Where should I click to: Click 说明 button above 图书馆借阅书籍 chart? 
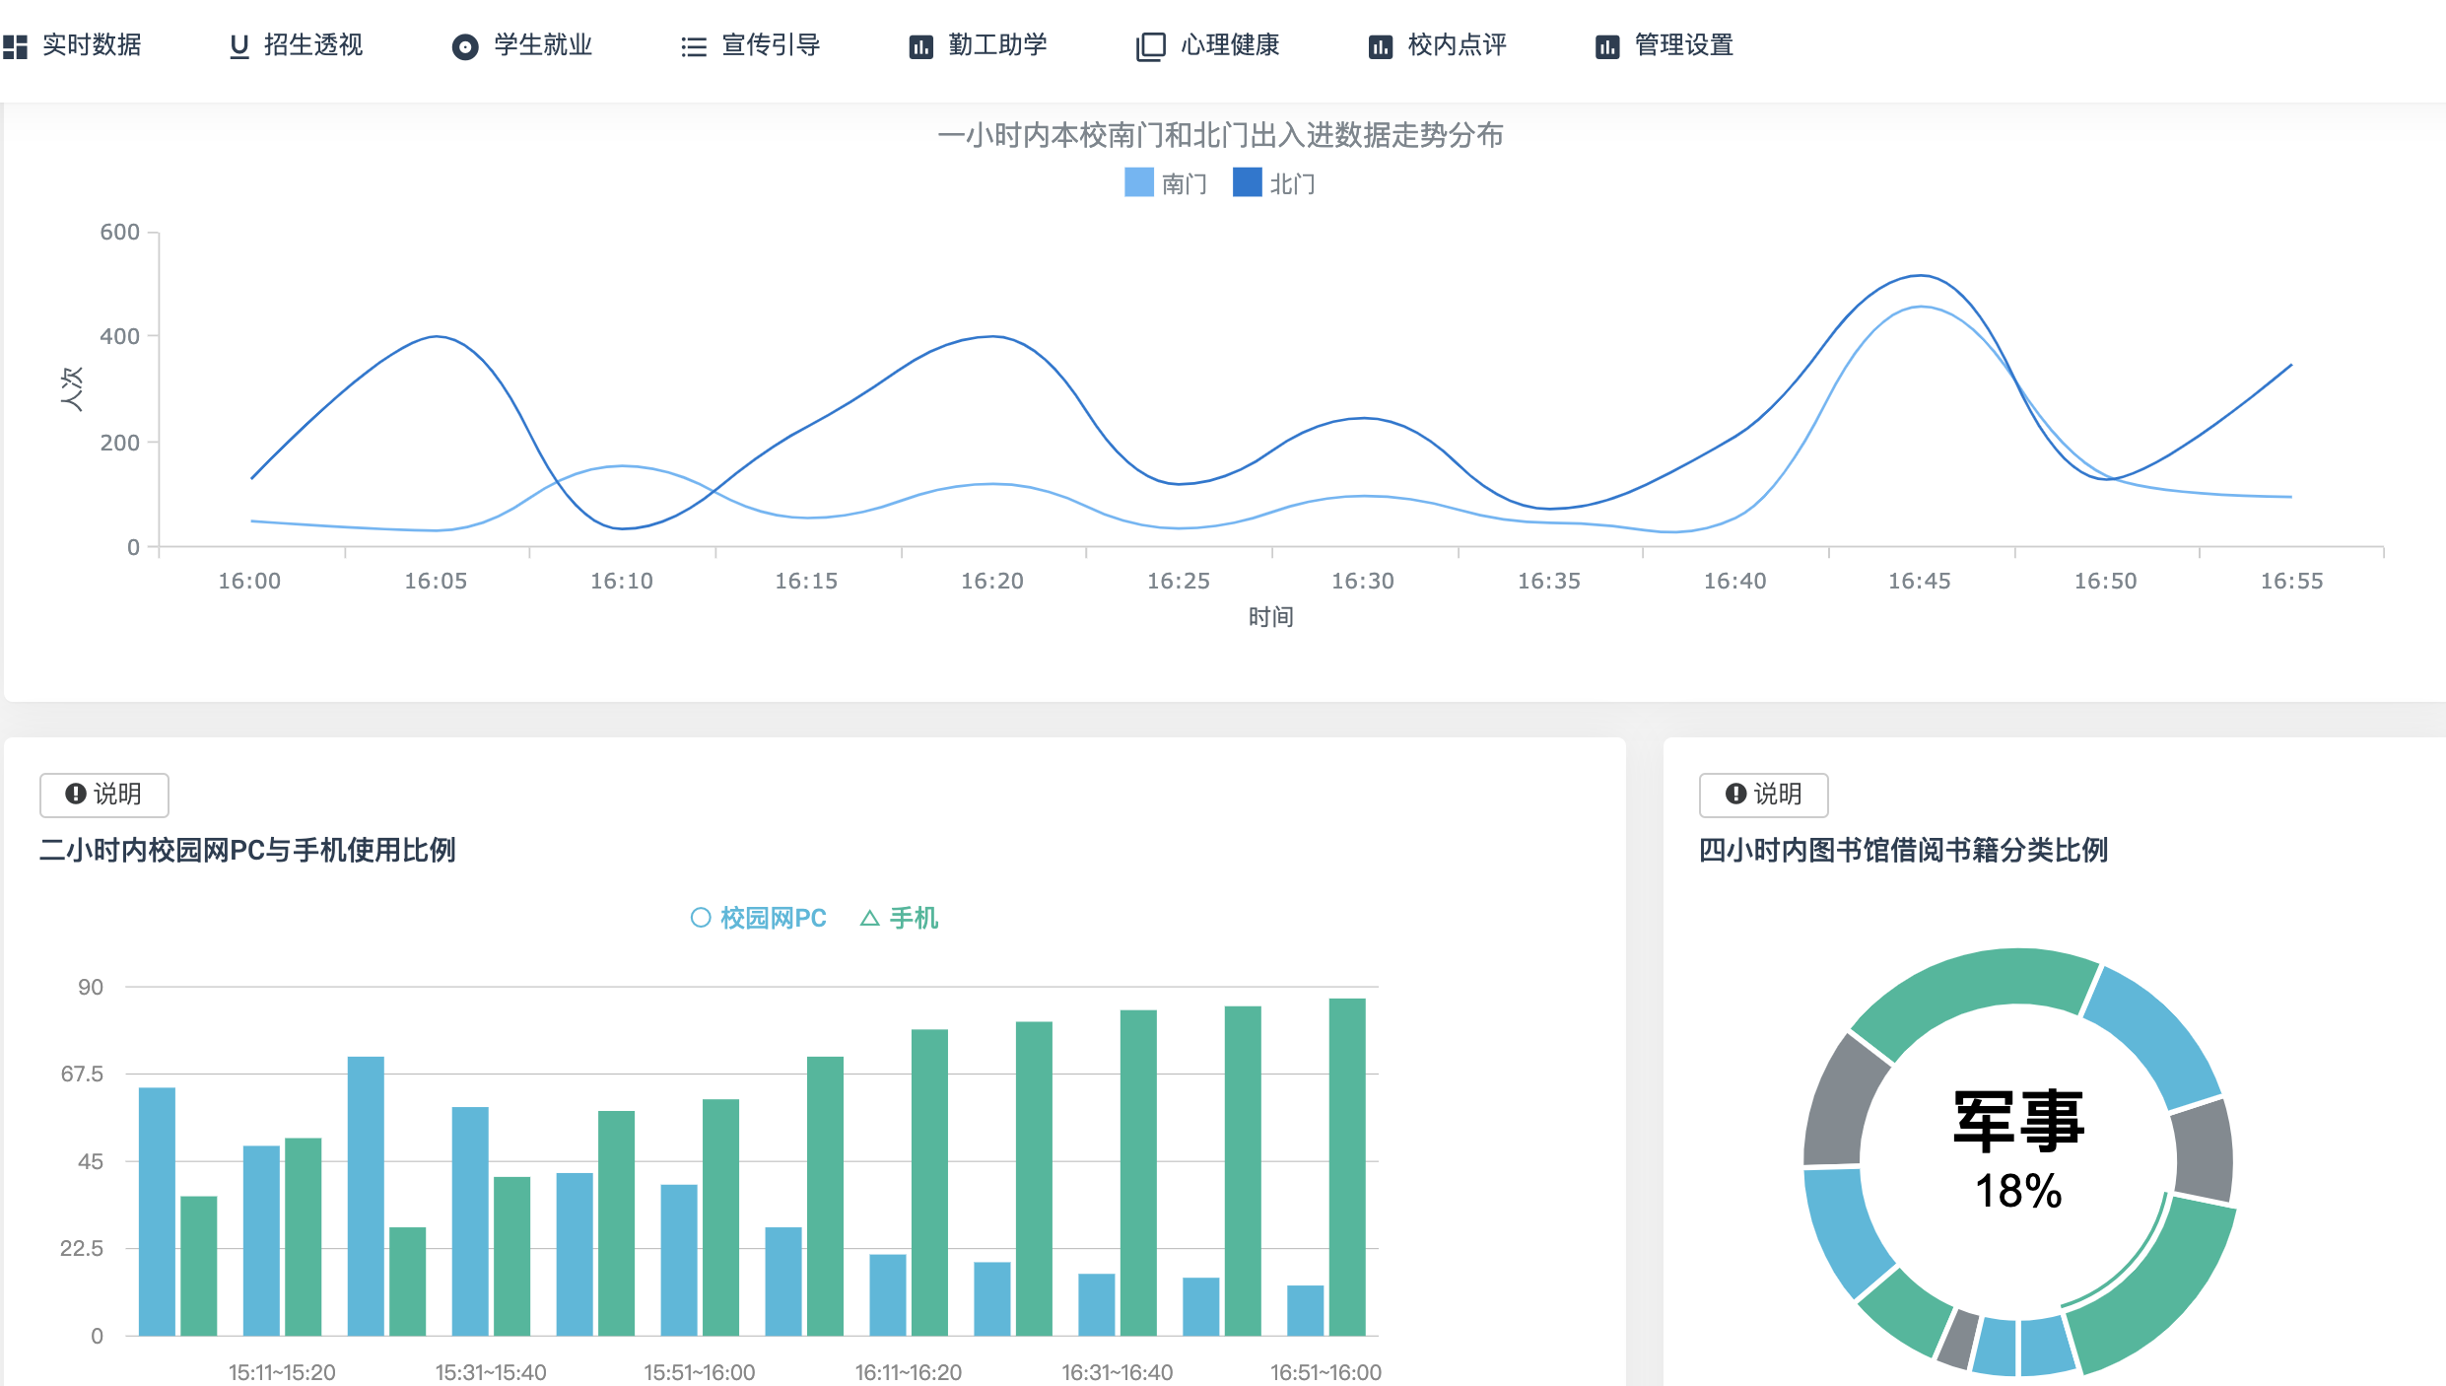(x=1763, y=795)
